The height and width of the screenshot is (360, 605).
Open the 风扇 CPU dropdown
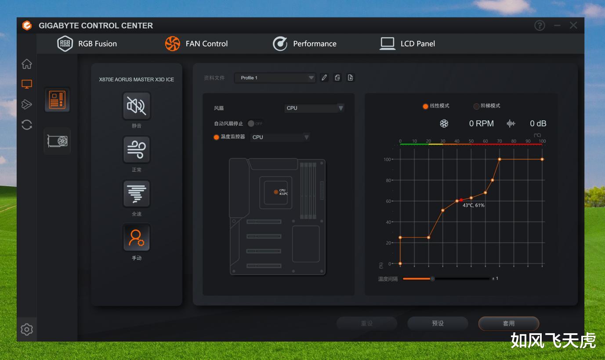(315, 108)
